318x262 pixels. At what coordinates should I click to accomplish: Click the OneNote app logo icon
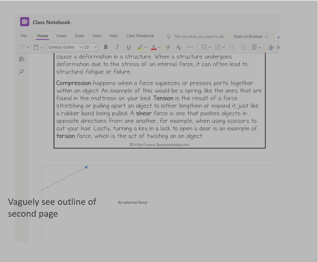tap(25, 22)
